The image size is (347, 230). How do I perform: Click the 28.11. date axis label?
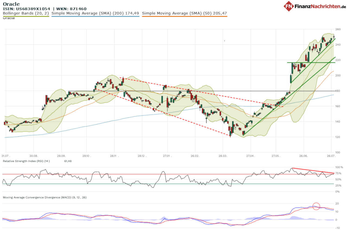(x=114, y=156)
